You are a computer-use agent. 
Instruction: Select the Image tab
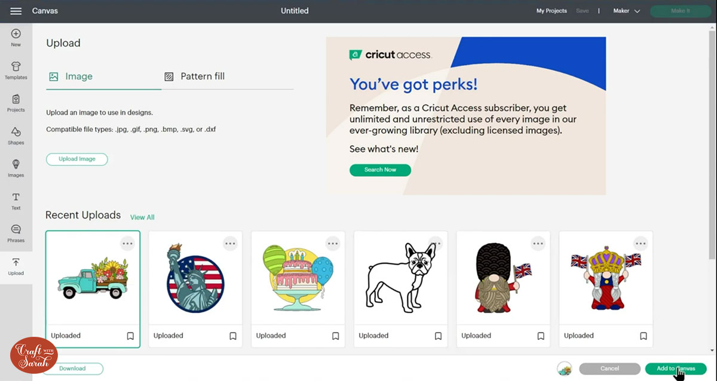pyautogui.click(x=71, y=76)
